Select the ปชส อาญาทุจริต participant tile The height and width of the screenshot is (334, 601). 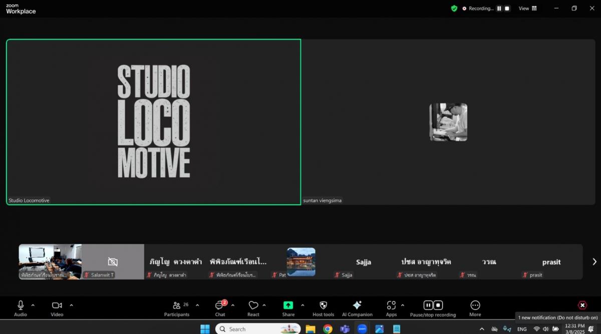pyautogui.click(x=426, y=261)
